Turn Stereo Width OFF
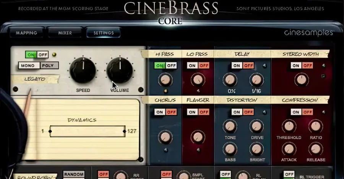The image size is (344, 179). tap(307, 66)
